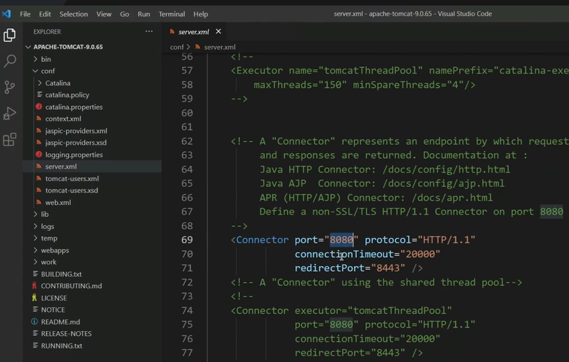The height and width of the screenshot is (362, 569).
Task: Open Explorer more actions ellipsis
Action: coord(149,32)
